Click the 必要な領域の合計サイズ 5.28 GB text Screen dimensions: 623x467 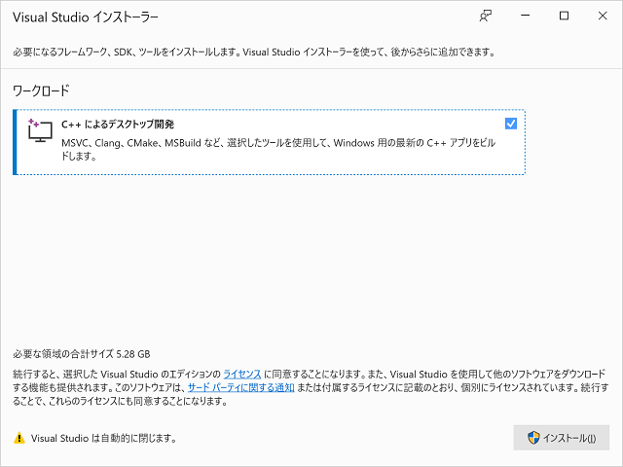pos(82,354)
